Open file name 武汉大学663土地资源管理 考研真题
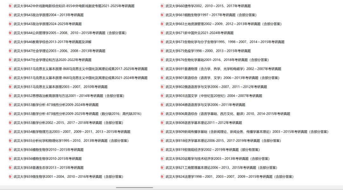 pyautogui.click(x=224, y=24)
